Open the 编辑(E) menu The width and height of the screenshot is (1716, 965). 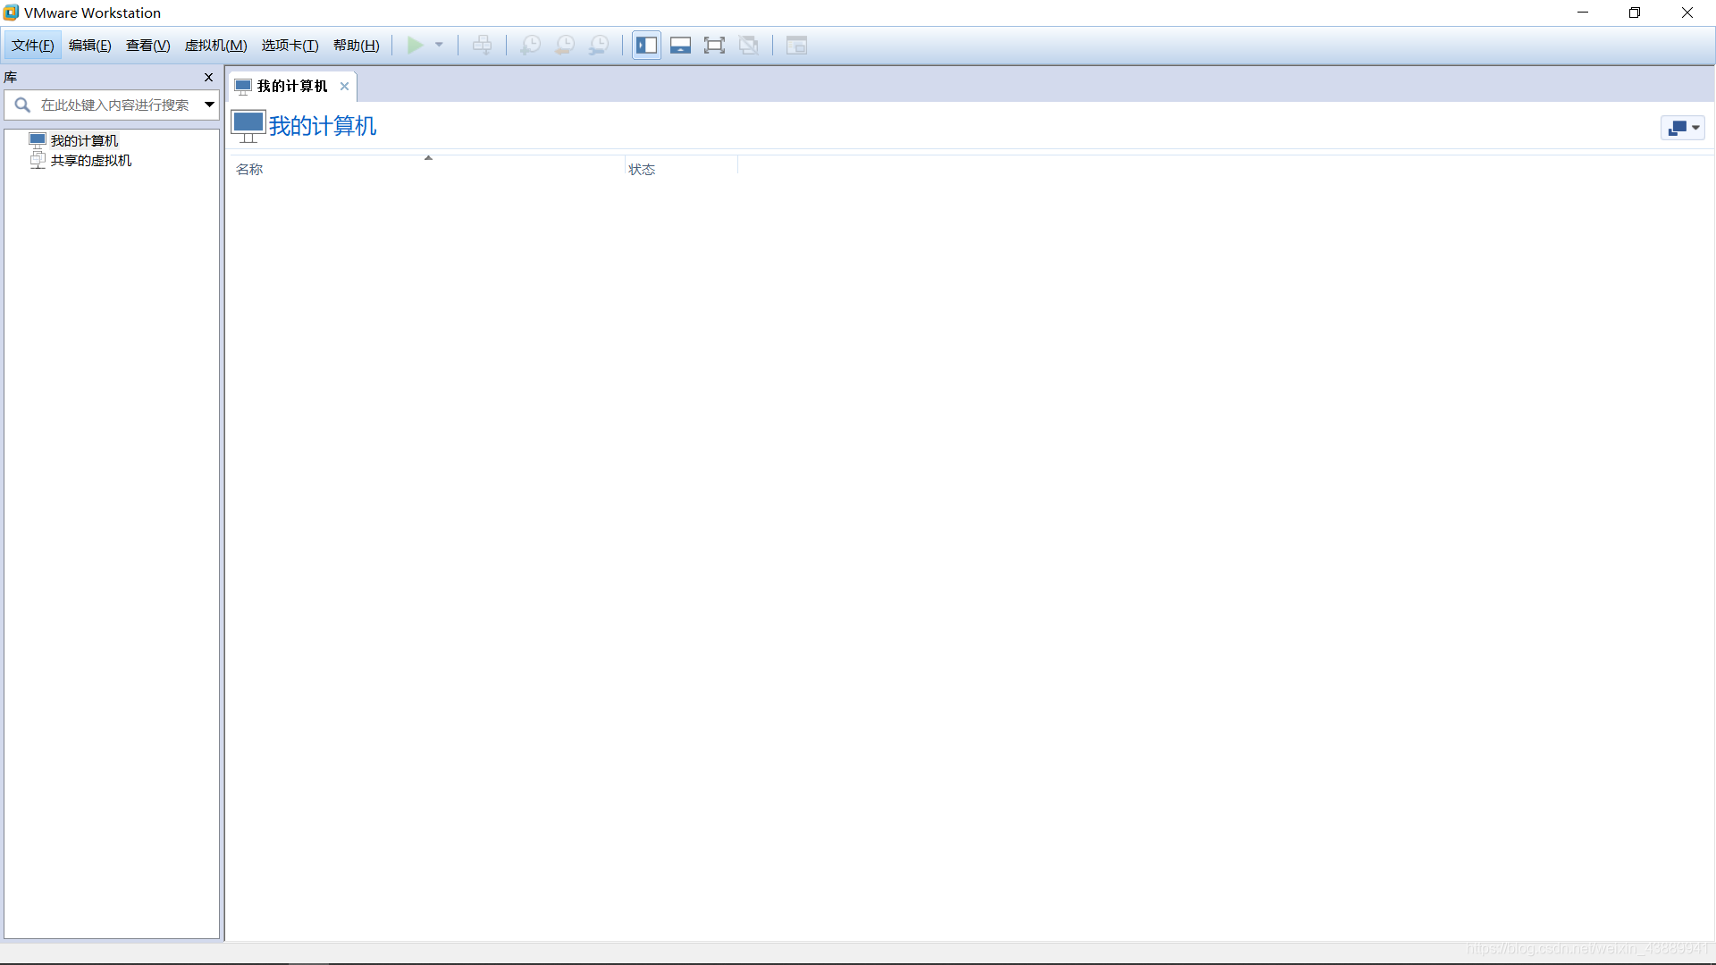90,46
